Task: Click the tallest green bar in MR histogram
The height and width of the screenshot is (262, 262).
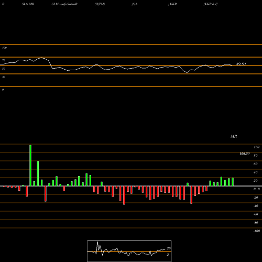Action: point(30,166)
